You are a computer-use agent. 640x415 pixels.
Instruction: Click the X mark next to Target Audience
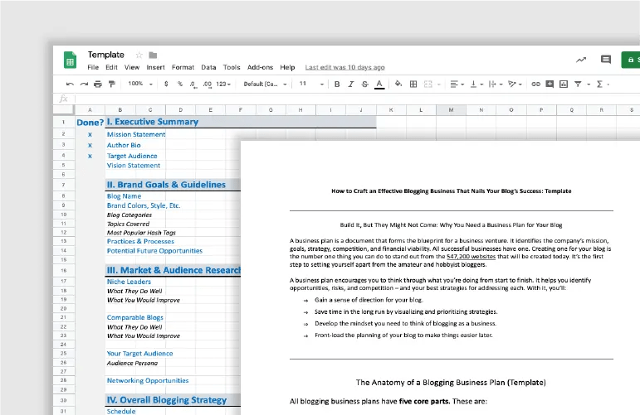tap(90, 156)
